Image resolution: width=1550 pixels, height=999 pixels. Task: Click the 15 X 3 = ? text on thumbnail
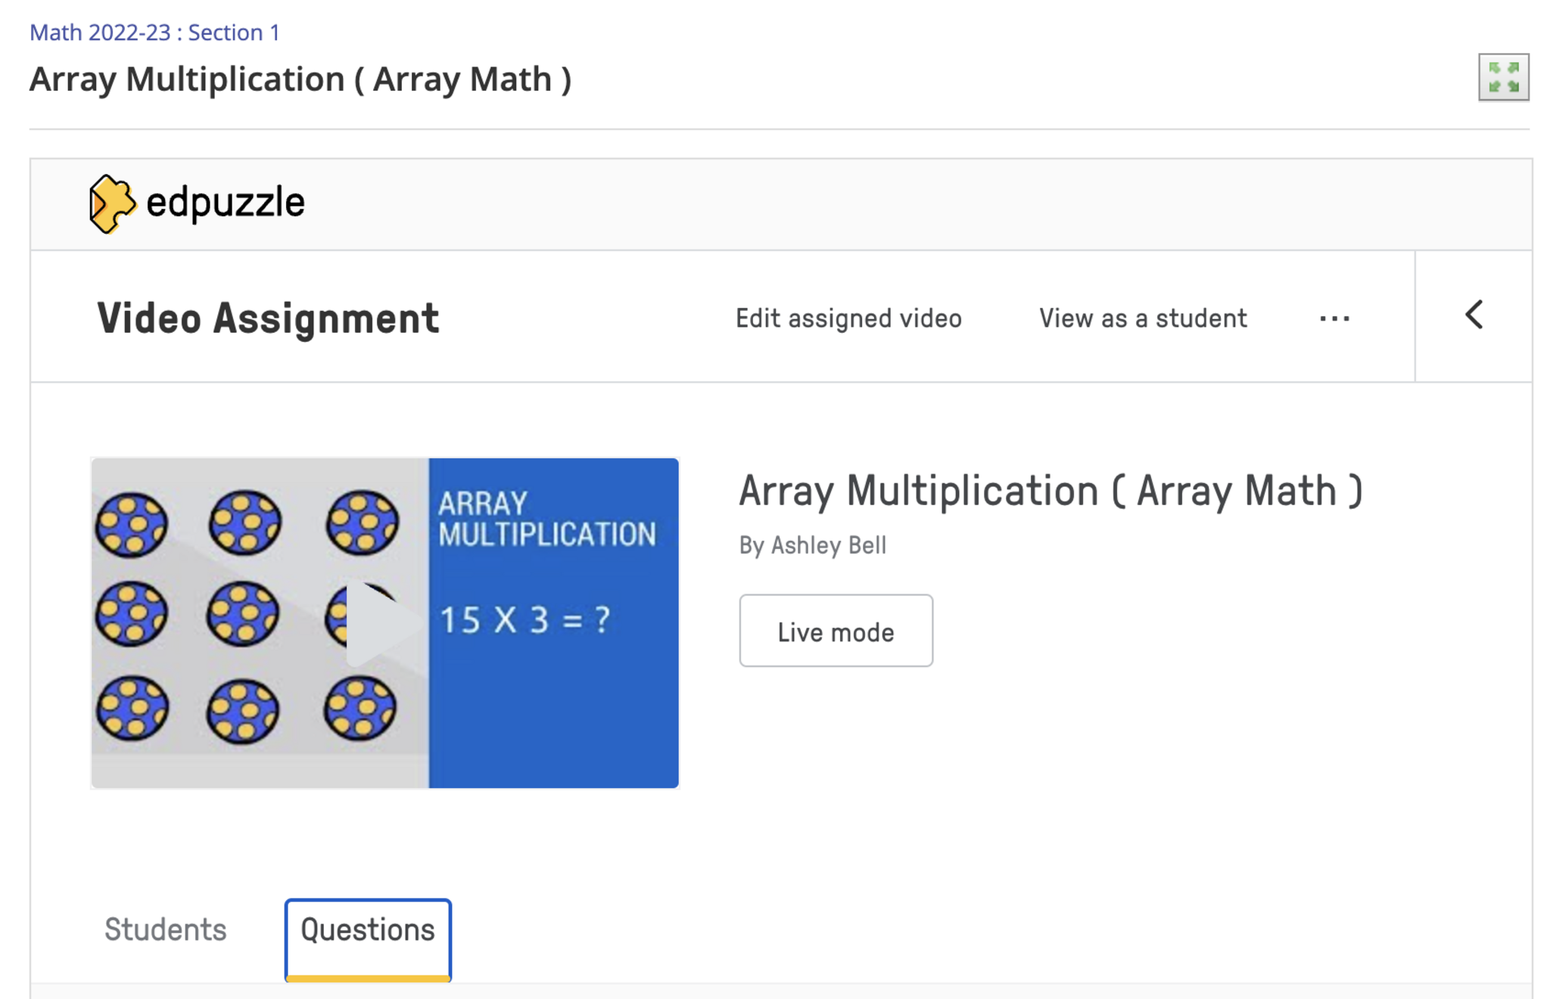point(525,620)
